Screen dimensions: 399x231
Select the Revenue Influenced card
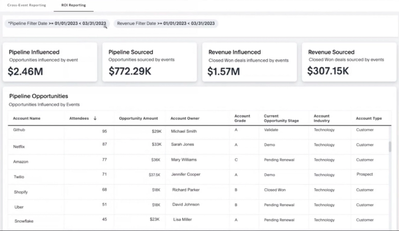point(249,62)
